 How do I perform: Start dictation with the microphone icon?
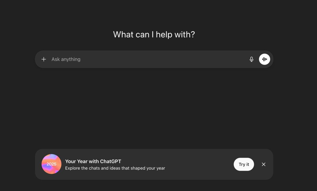[x=251, y=59]
